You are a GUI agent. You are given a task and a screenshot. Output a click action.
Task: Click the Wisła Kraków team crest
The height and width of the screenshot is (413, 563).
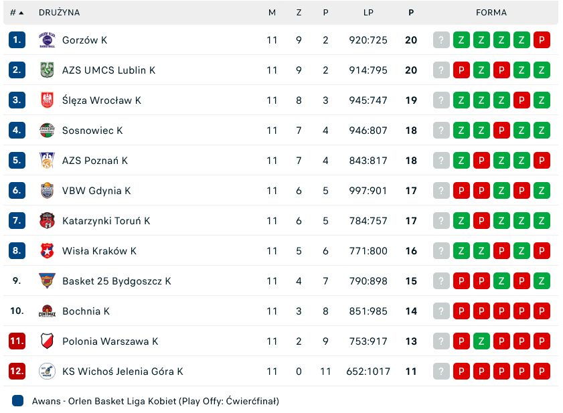pos(47,251)
